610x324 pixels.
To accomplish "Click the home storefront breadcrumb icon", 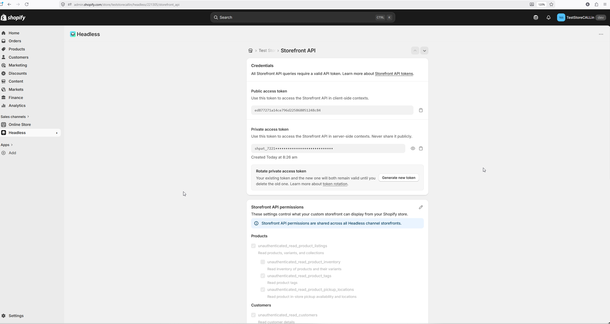I will (250, 51).
